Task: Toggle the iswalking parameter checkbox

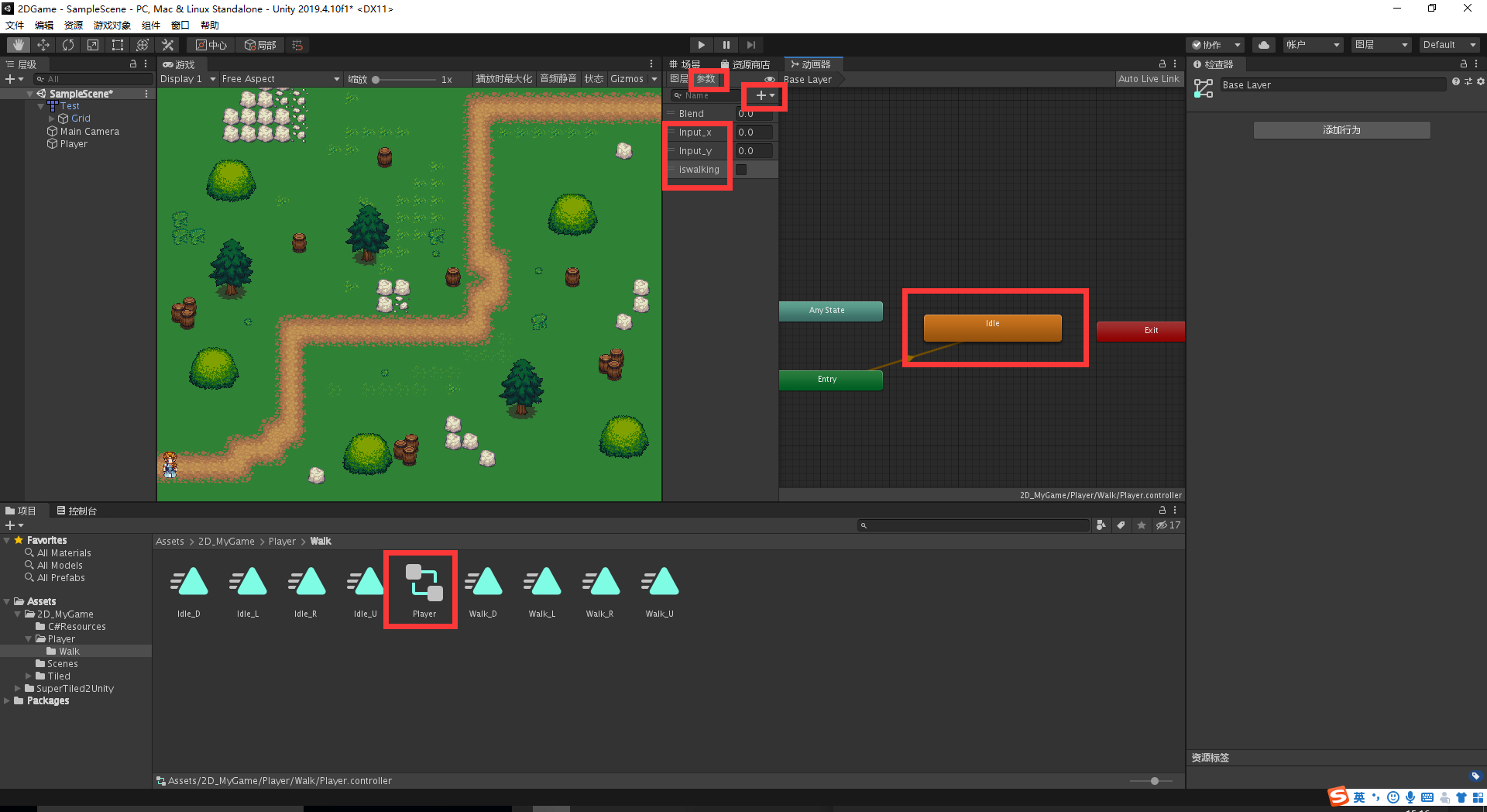Action: [740, 169]
